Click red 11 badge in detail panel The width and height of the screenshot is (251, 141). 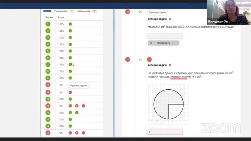[x=127, y=60]
